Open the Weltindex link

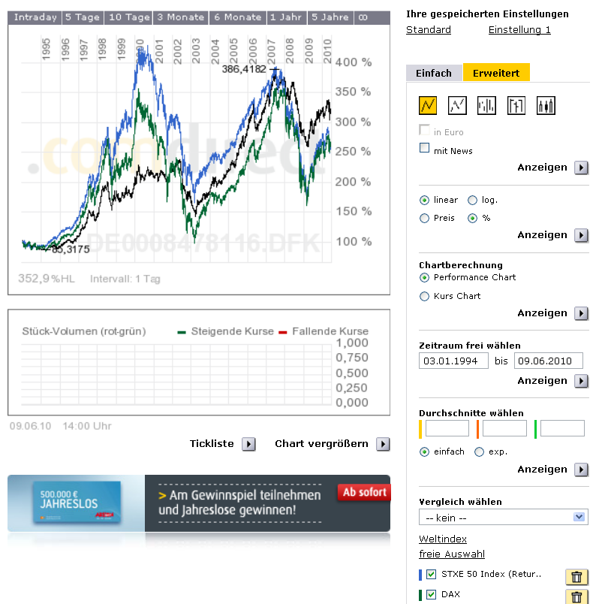[x=443, y=539]
